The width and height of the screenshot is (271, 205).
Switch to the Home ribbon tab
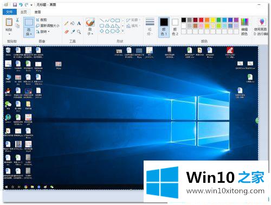click(x=23, y=12)
